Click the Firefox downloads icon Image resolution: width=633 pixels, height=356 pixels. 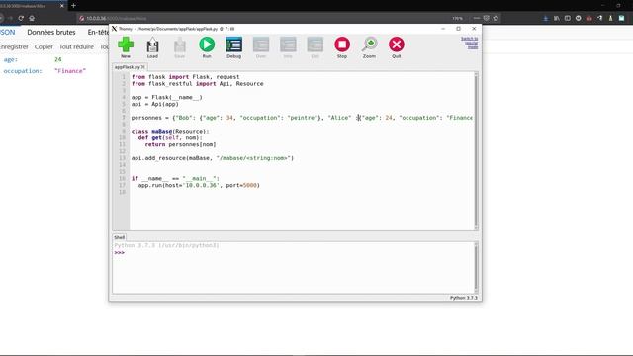(546, 18)
